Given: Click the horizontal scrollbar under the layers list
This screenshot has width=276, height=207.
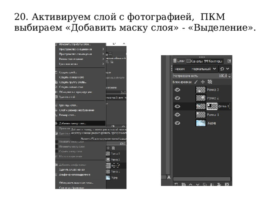Looking at the screenshot, I should coord(202,179).
